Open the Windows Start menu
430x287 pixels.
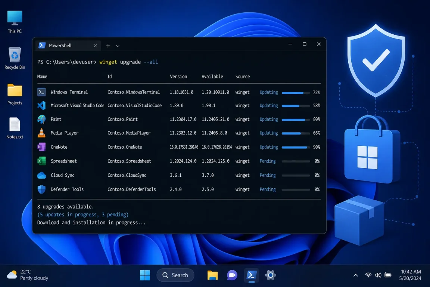(145, 275)
